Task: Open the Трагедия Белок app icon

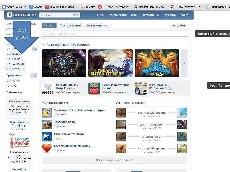Action: coord(47,125)
